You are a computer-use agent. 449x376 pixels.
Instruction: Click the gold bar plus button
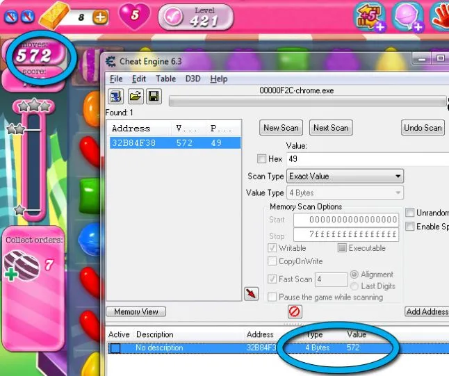click(x=100, y=17)
